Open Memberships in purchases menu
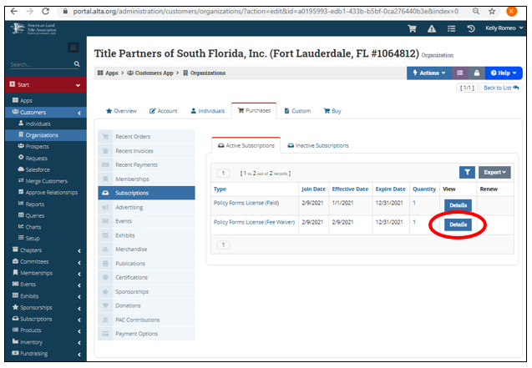The height and width of the screenshot is (368, 532). click(147, 179)
